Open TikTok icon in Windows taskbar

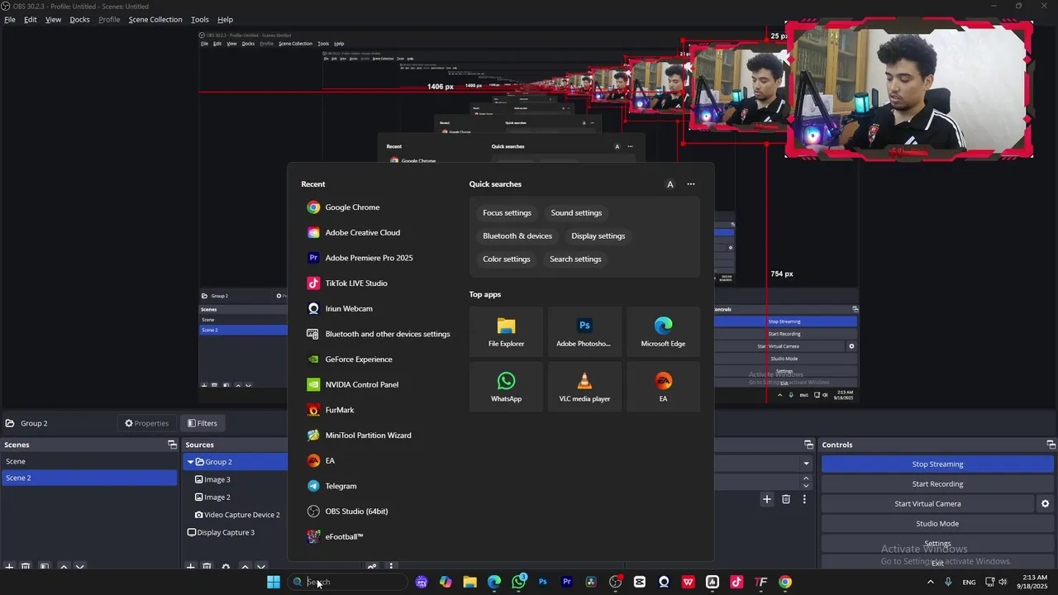coord(736,582)
